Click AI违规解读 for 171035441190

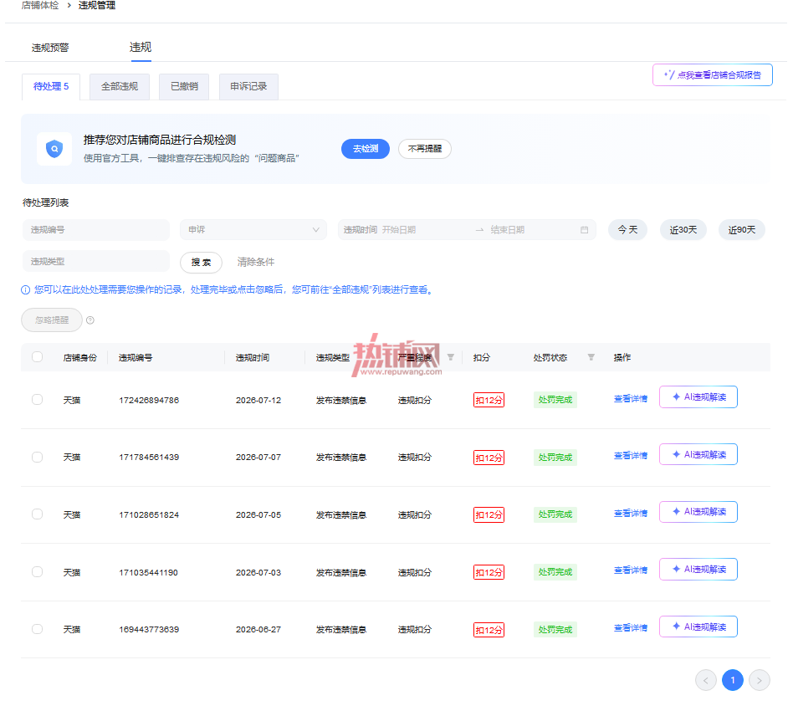[698, 570]
